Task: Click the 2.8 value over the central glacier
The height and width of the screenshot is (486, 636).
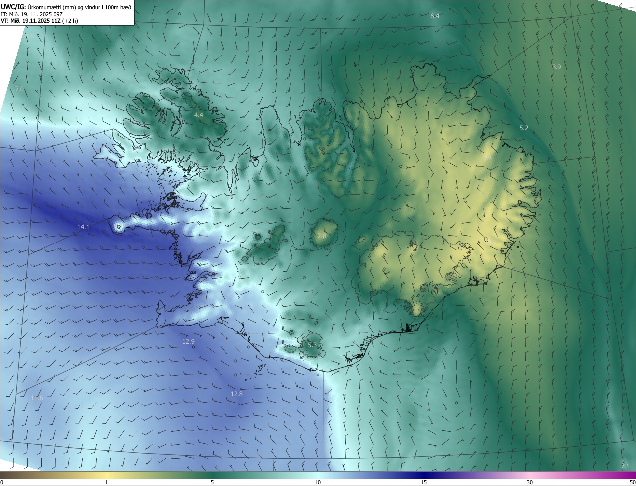Action: point(322,236)
